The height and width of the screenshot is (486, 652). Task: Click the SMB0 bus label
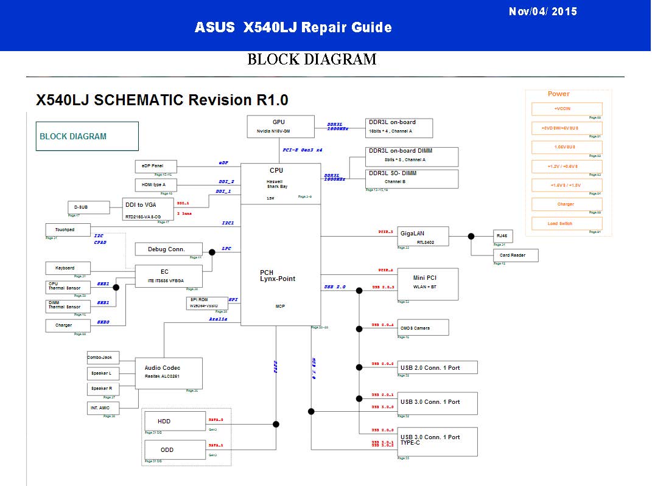point(103,322)
